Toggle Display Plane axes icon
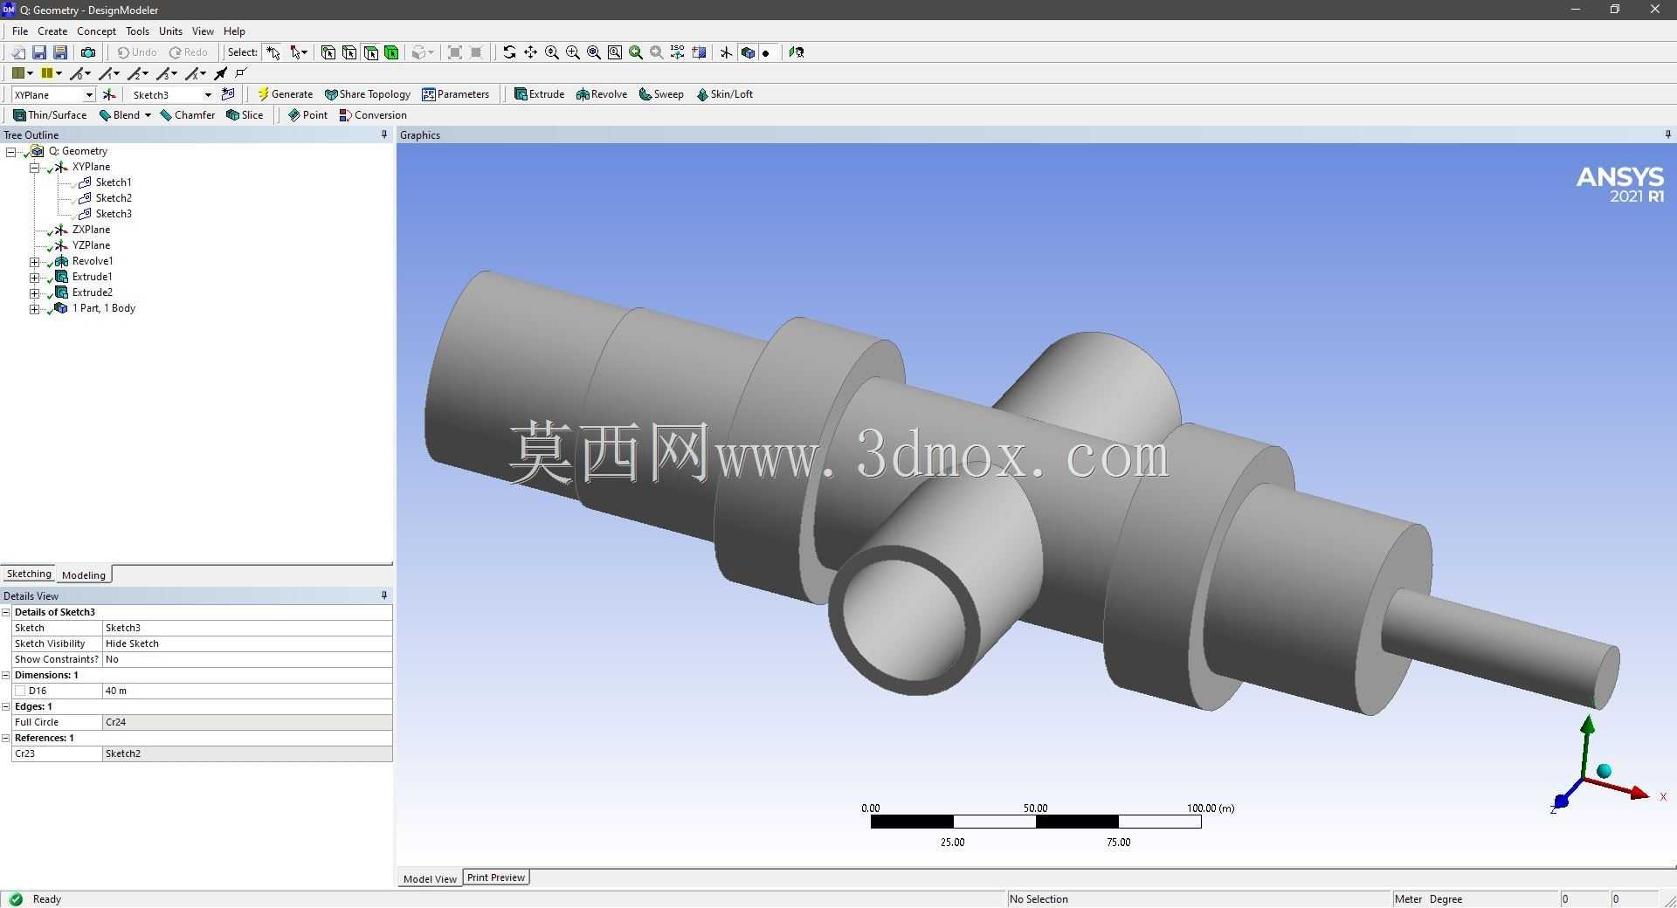This screenshot has height=908, width=1677. coord(727,52)
